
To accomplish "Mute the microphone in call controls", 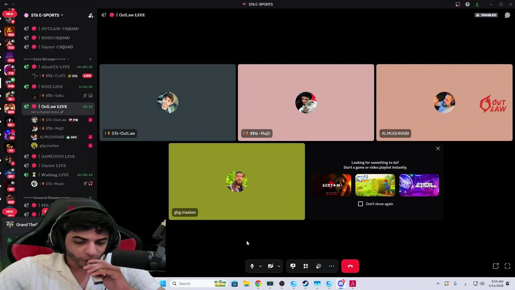I will (x=252, y=266).
